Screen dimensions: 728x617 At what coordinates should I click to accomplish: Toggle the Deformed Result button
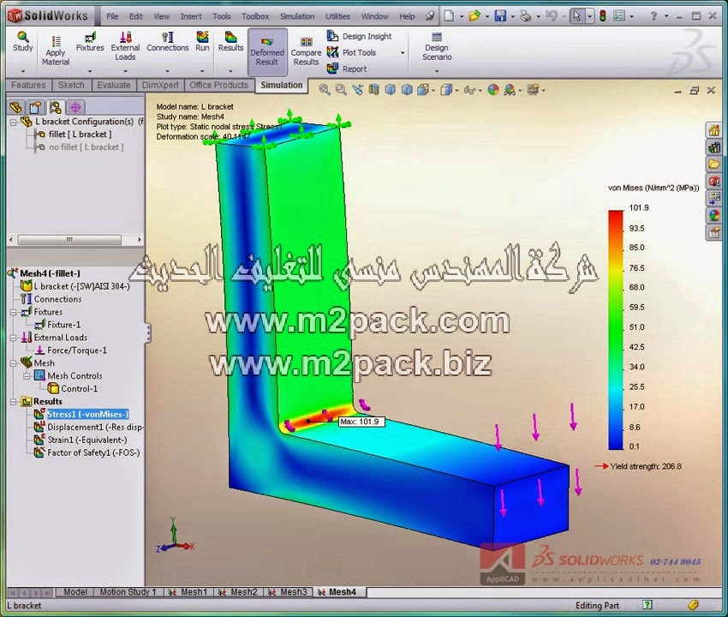[267, 51]
